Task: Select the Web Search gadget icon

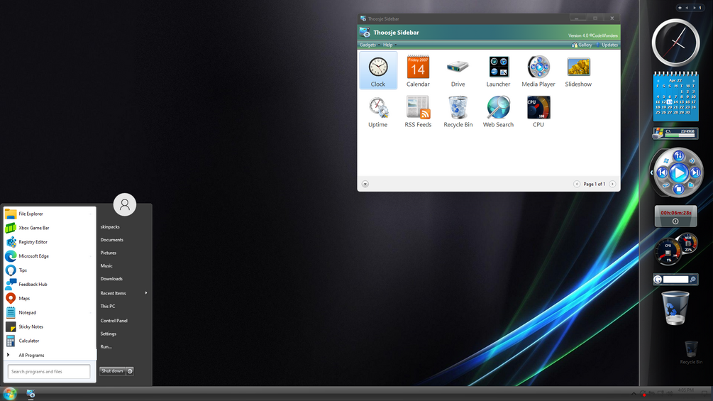Action: point(498,111)
